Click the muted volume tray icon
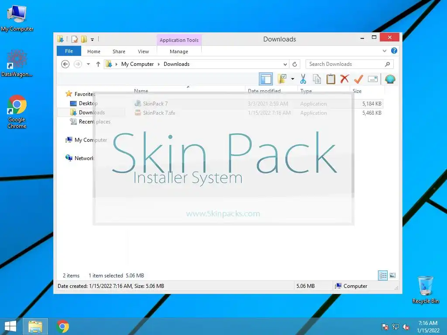 point(406,327)
